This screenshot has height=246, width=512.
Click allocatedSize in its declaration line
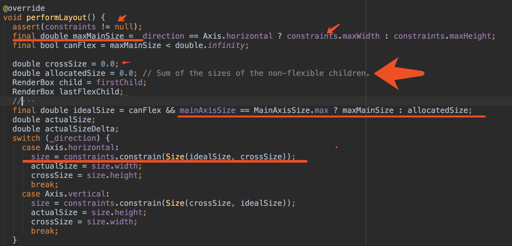pyautogui.click(x=75, y=73)
